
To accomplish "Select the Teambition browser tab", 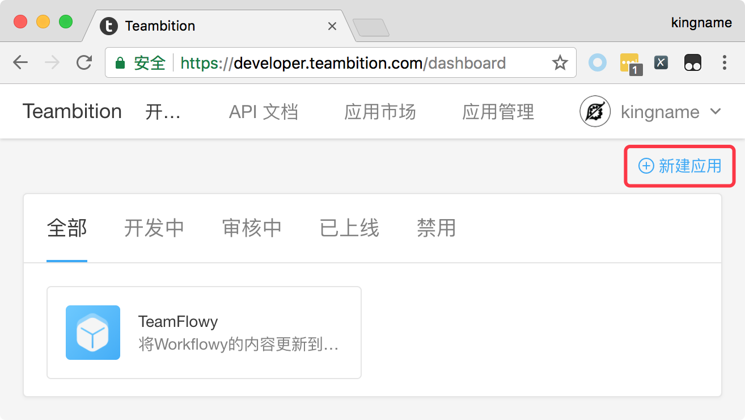I will click(220, 26).
